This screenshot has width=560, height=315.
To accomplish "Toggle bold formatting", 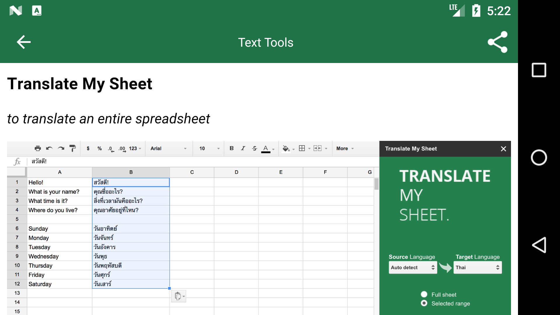I will [232, 148].
